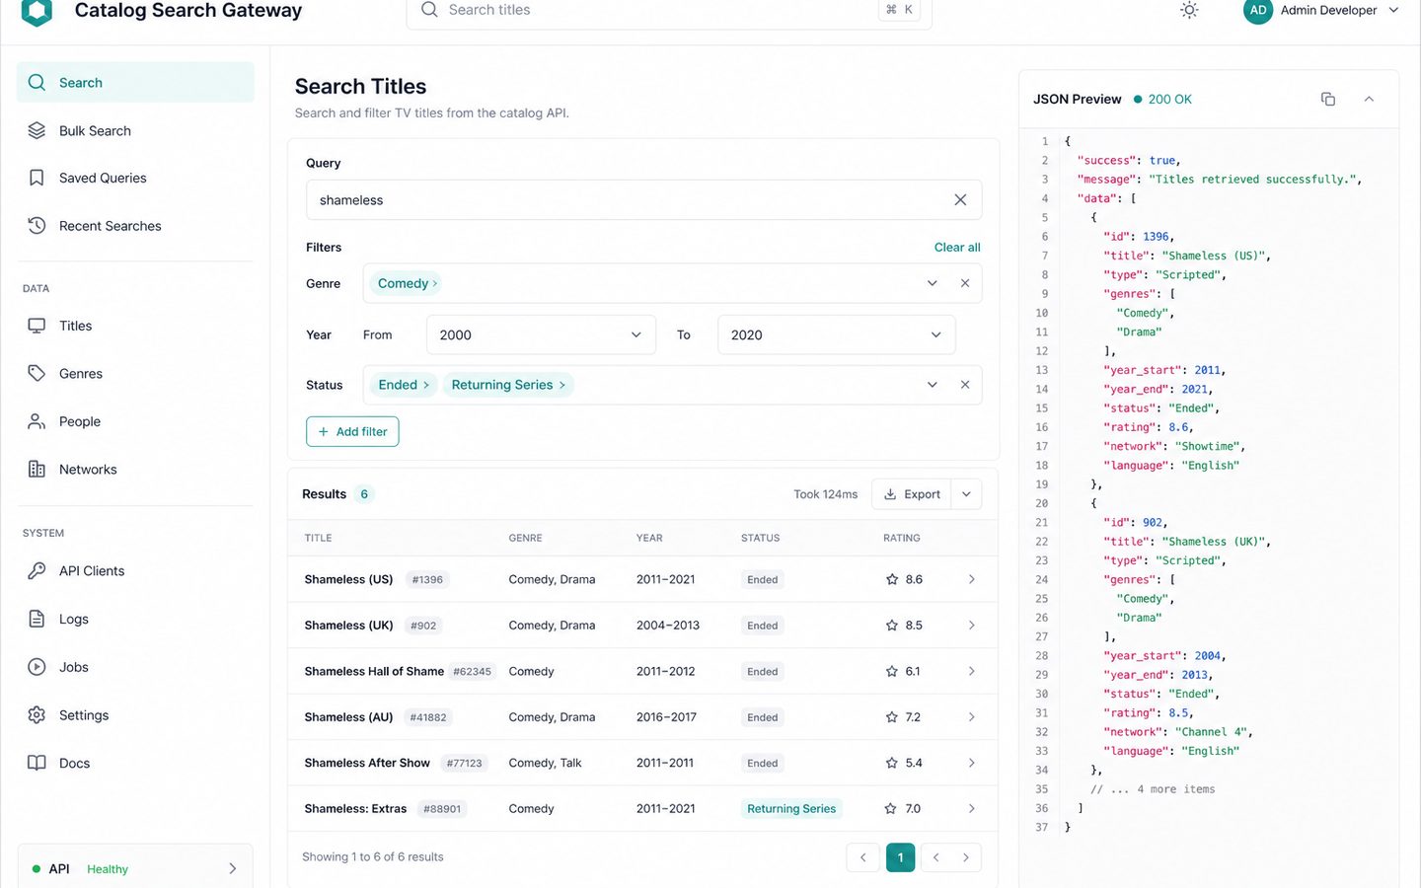Toggle the light/dark theme sun icon
The width and height of the screenshot is (1421, 888).
(1189, 10)
